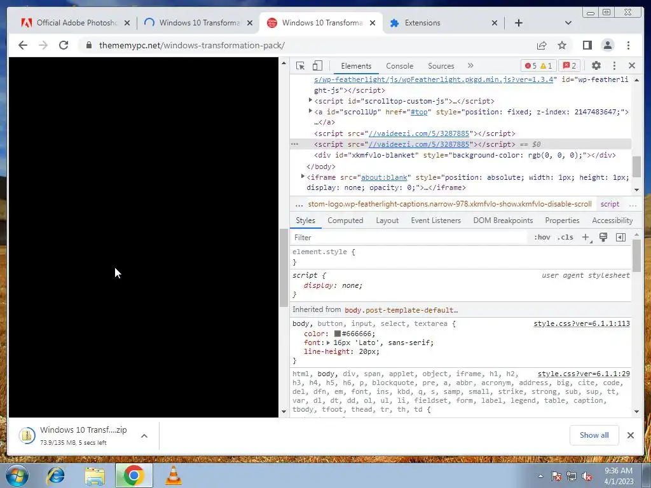The height and width of the screenshot is (488, 651).
Task: Open the DOM Breakpoints tab
Action: [503, 220]
